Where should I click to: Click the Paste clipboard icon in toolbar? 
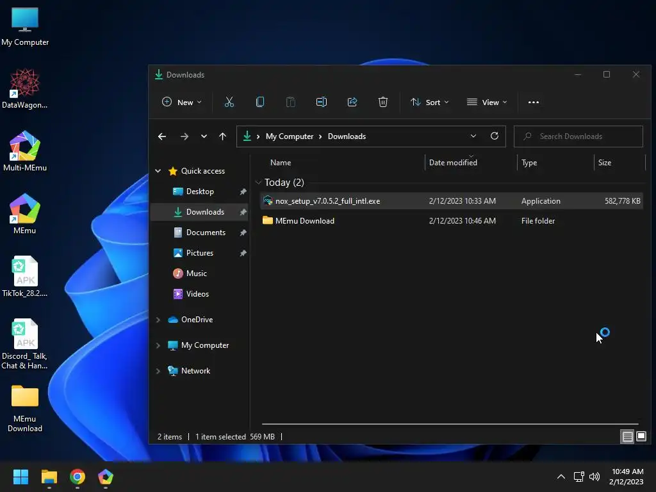pyautogui.click(x=290, y=102)
